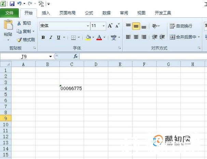Apply yellow fill color bucket
The width and height of the screenshot is (207, 159).
tap(88, 37)
